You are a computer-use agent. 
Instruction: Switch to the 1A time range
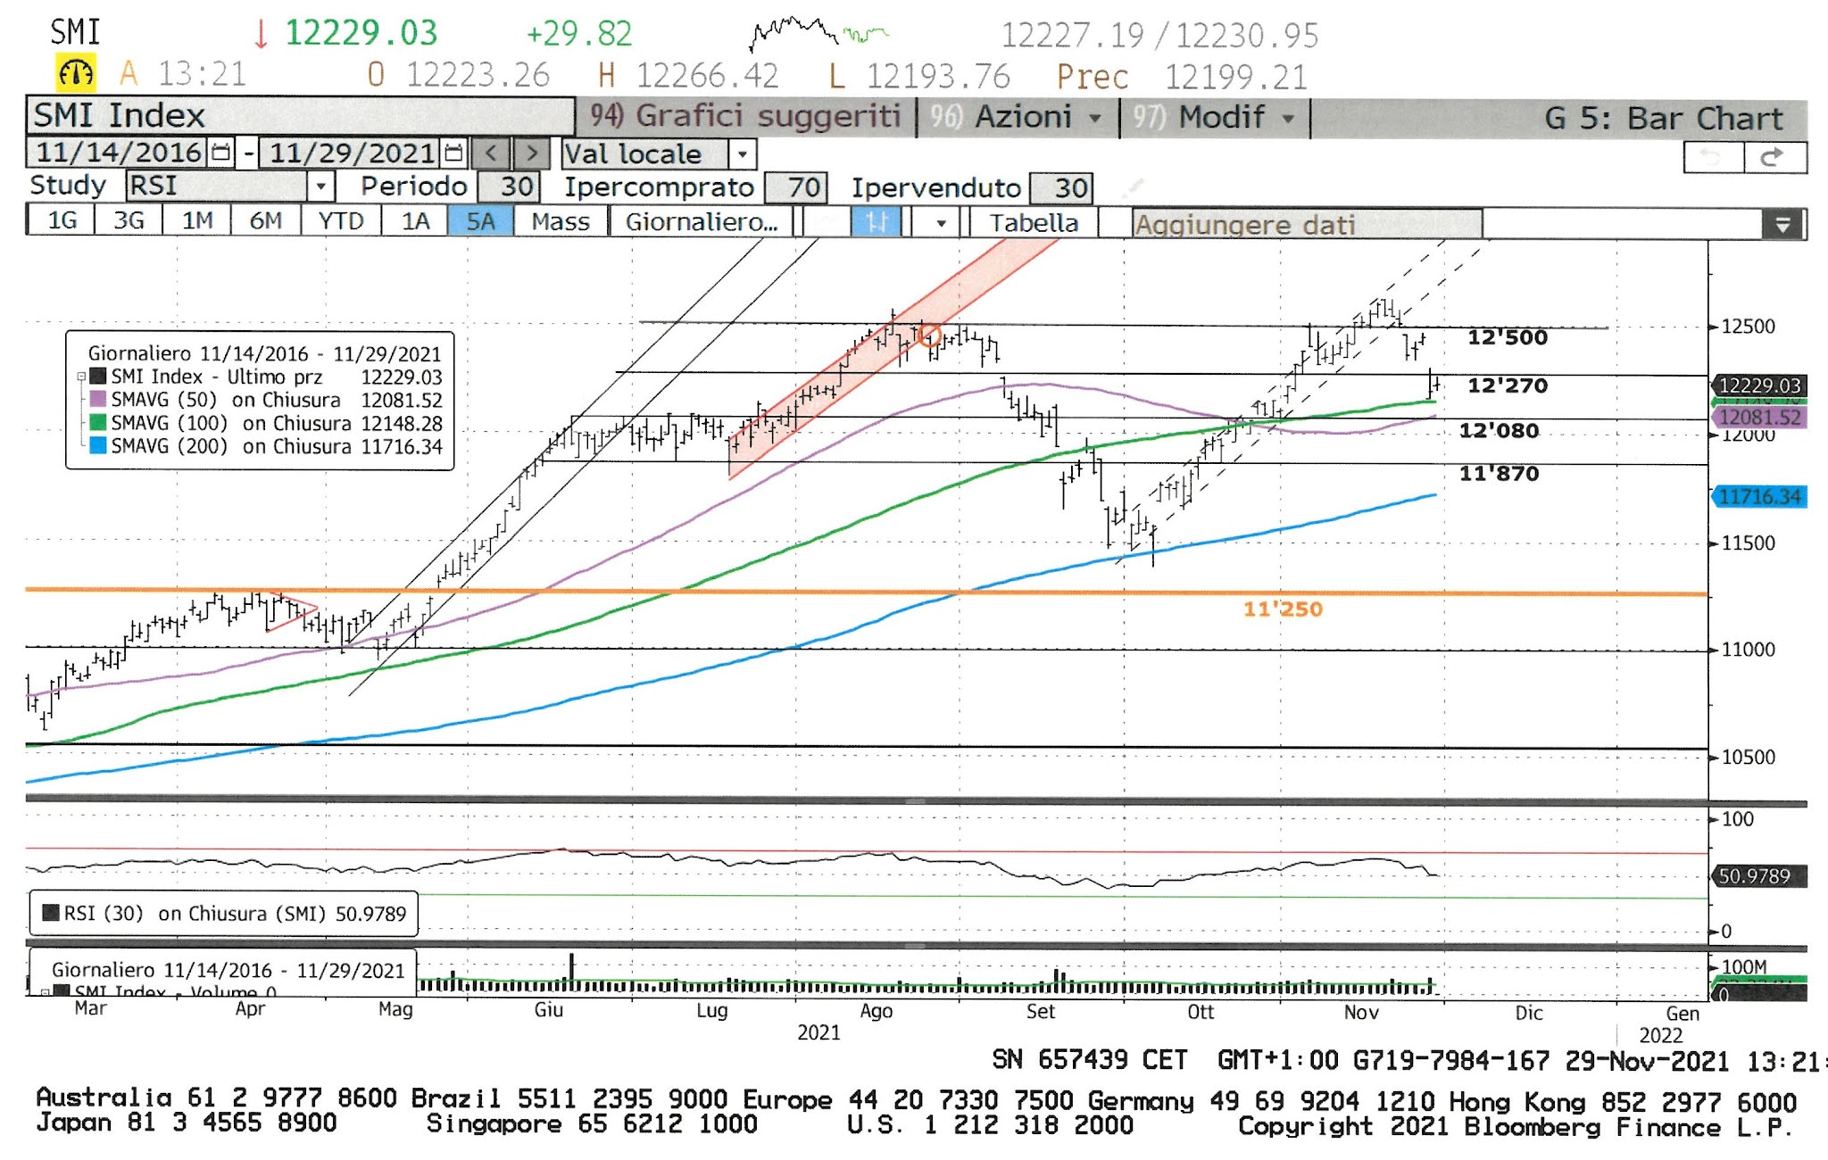point(415,221)
